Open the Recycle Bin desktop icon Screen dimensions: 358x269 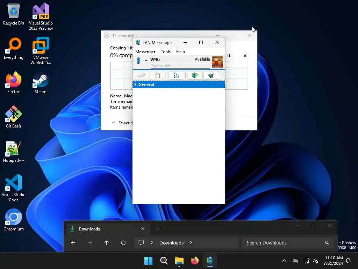point(14,14)
